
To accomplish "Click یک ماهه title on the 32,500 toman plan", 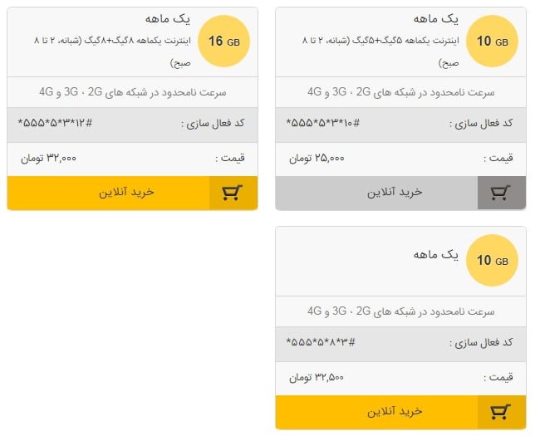I will pyautogui.click(x=435, y=254).
